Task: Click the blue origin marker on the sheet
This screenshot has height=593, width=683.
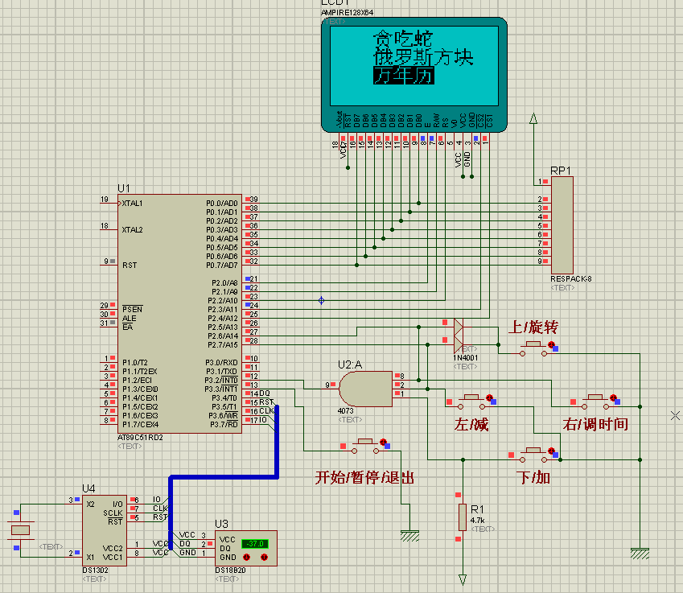Action: tap(321, 300)
